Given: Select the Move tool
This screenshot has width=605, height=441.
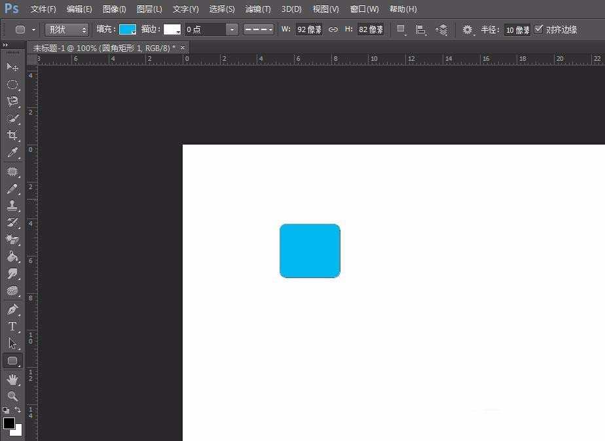Looking at the screenshot, I should tap(12, 67).
